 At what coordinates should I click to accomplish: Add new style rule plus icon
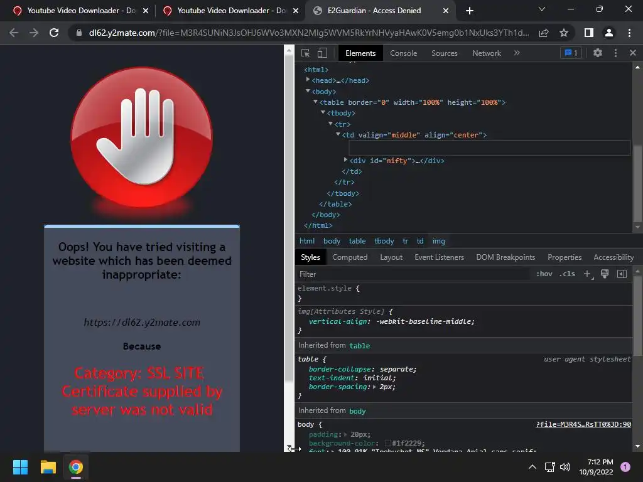588,274
